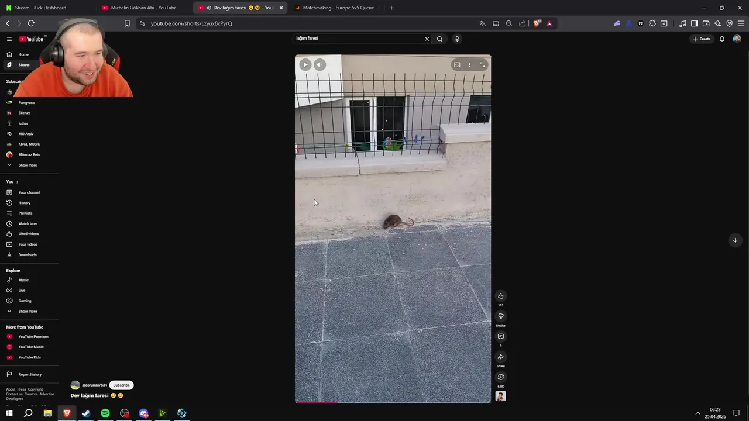Open YouTube Premium link
This screenshot has width=749, height=421.
click(x=33, y=337)
